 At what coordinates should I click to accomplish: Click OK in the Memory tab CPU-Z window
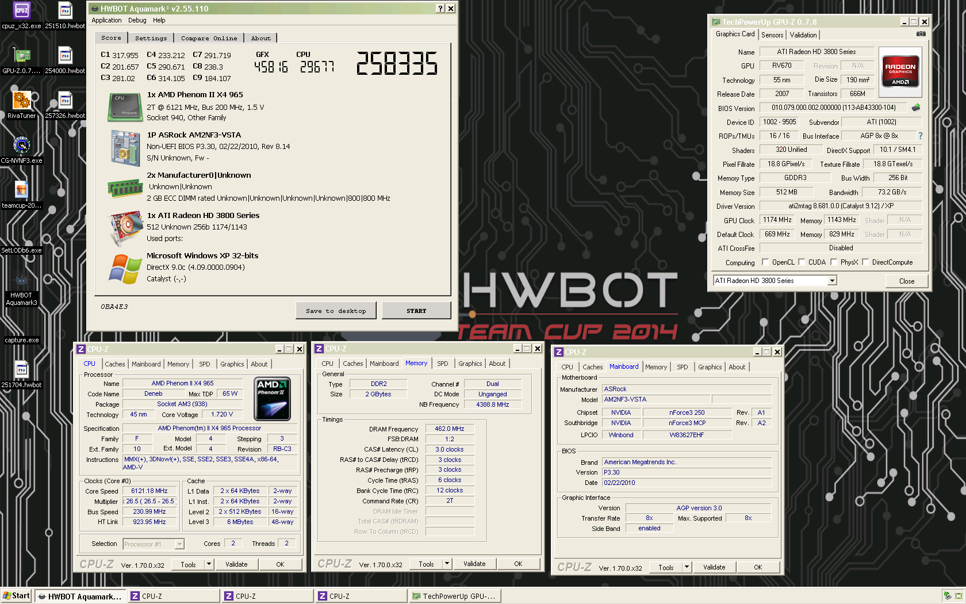(518, 564)
